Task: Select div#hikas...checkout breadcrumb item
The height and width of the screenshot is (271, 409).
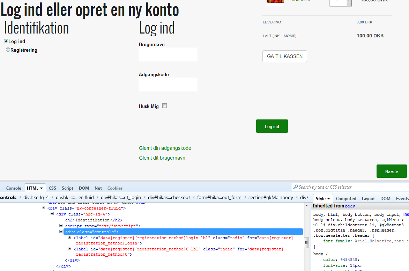Action: click(x=169, y=198)
